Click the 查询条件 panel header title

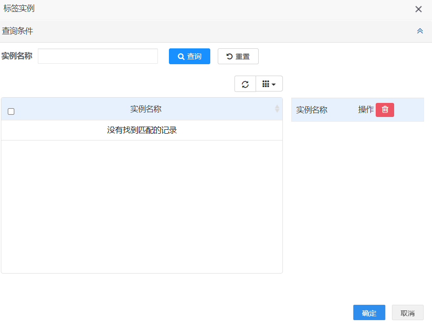coord(18,31)
